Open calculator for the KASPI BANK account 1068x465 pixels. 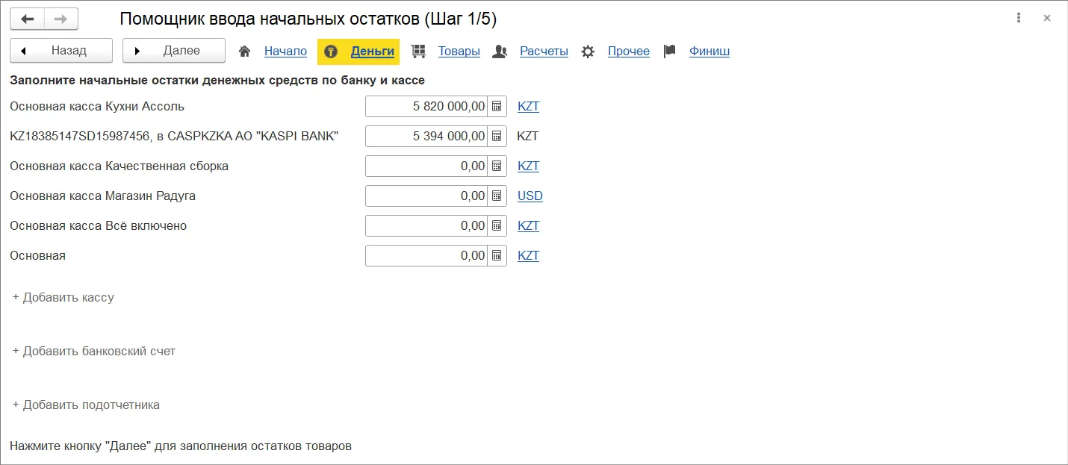click(x=497, y=137)
